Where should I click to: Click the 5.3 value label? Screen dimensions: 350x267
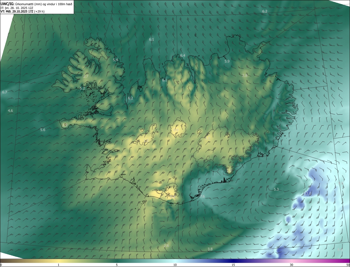click(276, 189)
